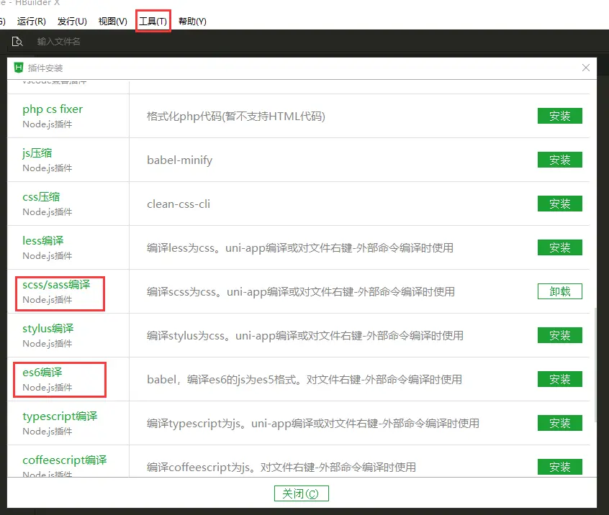Click Node.js插件 label under less编译
The image size is (609, 515).
(x=47, y=256)
